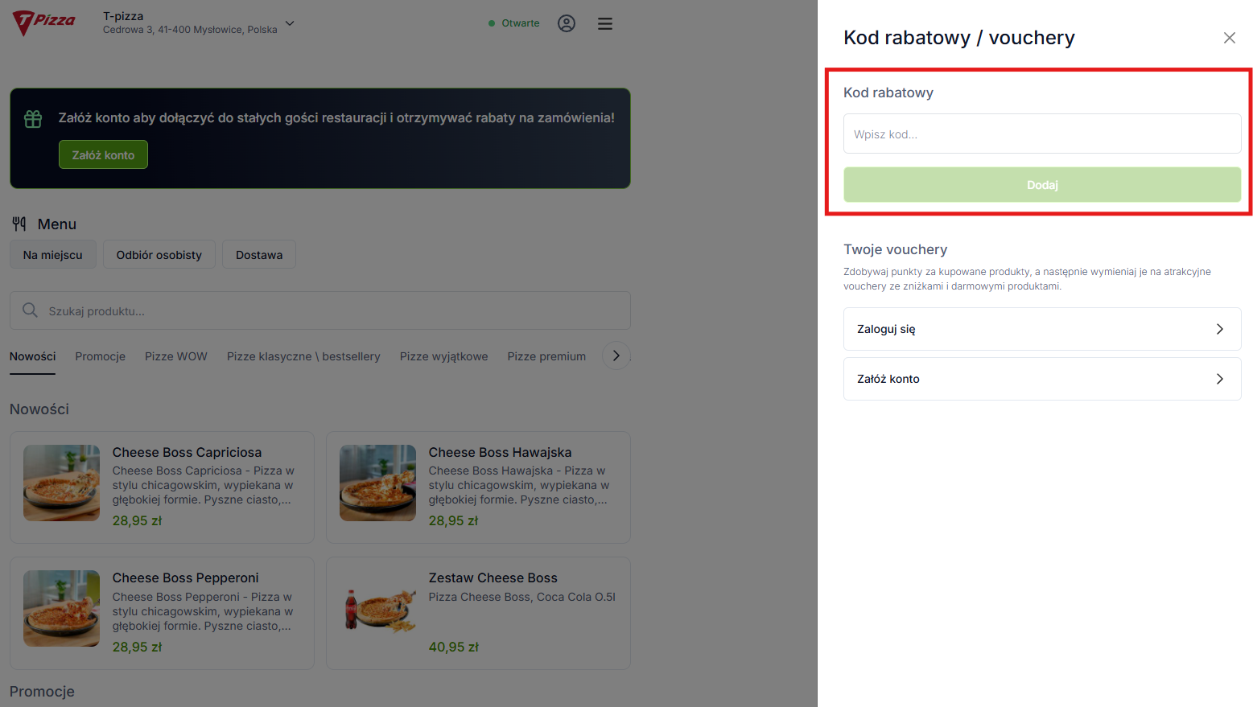The height and width of the screenshot is (707, 1253).
Task: Open the Cheese Boss Hawajska thumbnail
Action: click(x=377, y=483)
